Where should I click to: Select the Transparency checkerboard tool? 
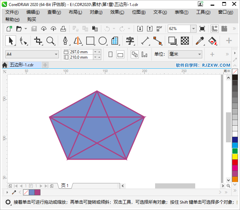tap(185, 41)
